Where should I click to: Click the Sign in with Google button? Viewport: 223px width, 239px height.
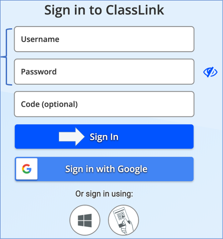(104, 169)
